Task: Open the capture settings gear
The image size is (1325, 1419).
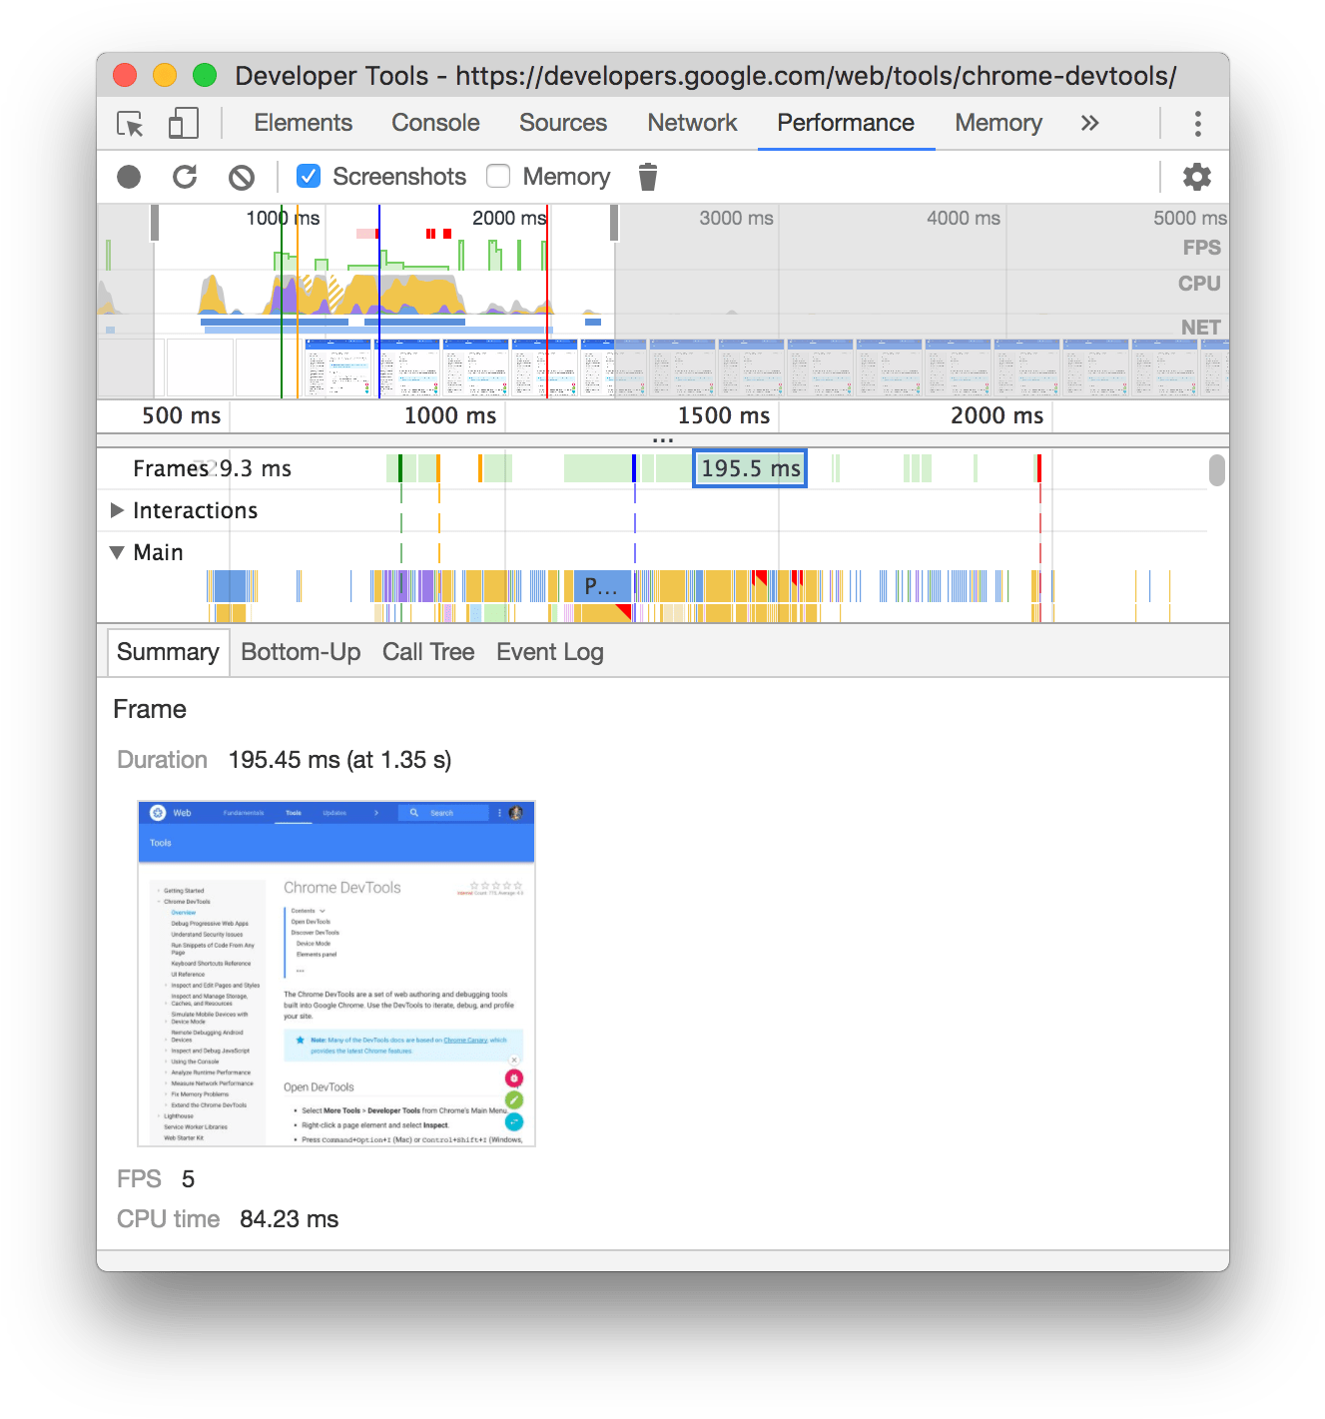Action: pyautogui.click(x=1196, y=177)
